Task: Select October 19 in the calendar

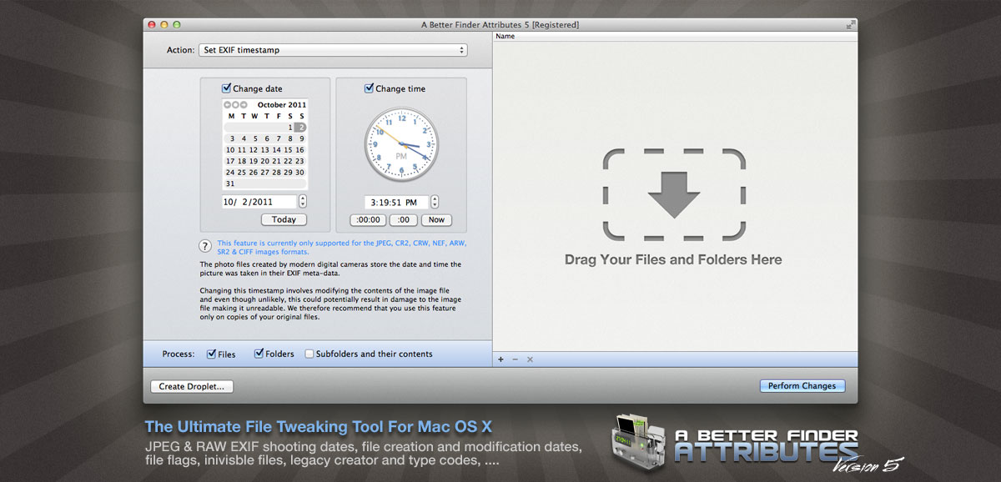Action: (x=254, y=161)
